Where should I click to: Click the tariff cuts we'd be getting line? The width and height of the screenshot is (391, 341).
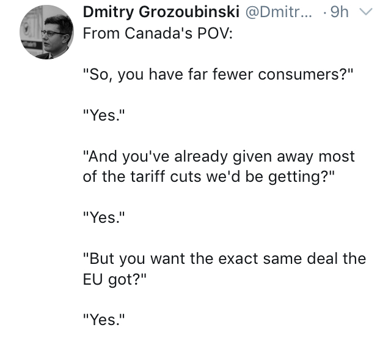pyautogui.click(x=208, y=177)
